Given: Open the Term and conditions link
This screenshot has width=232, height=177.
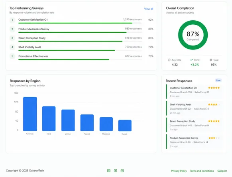Looking at the screenshot, I should (202, 171).
